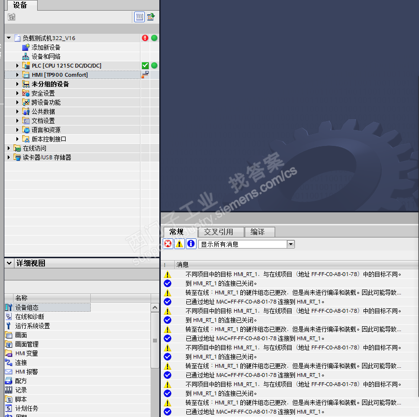The image size is (419, 417).
Task: Select HMI 报警
Action: pos(27,372)
